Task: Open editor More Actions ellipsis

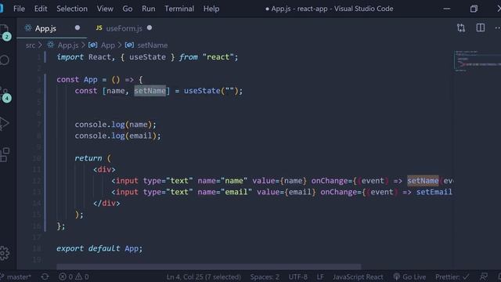Action: (498, 28)
